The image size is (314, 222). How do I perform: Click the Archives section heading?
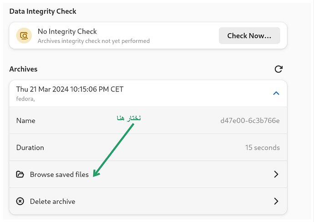pos(23,69)
